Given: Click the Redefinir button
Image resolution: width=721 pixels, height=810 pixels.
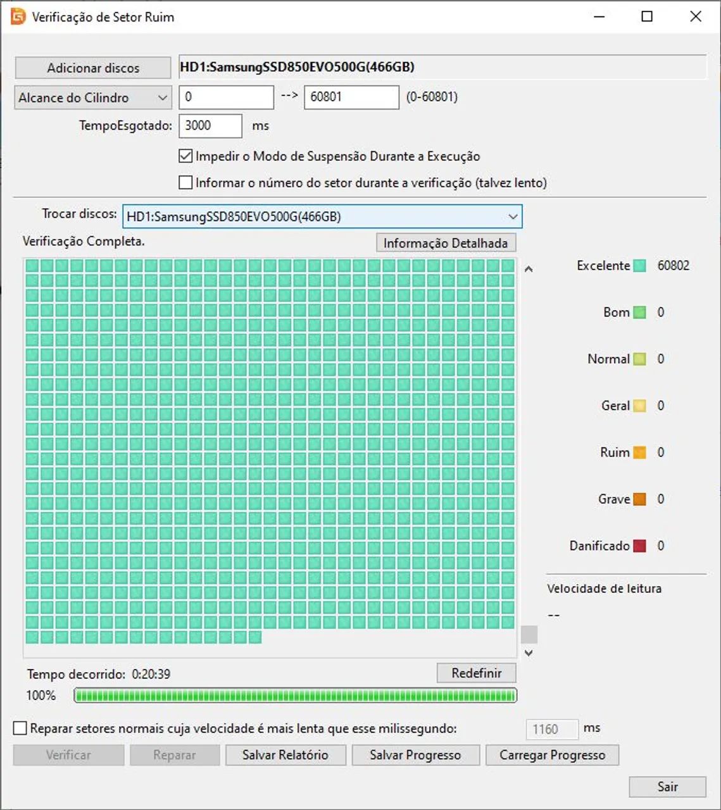Looking at the screenshot, I should (476, 673).
